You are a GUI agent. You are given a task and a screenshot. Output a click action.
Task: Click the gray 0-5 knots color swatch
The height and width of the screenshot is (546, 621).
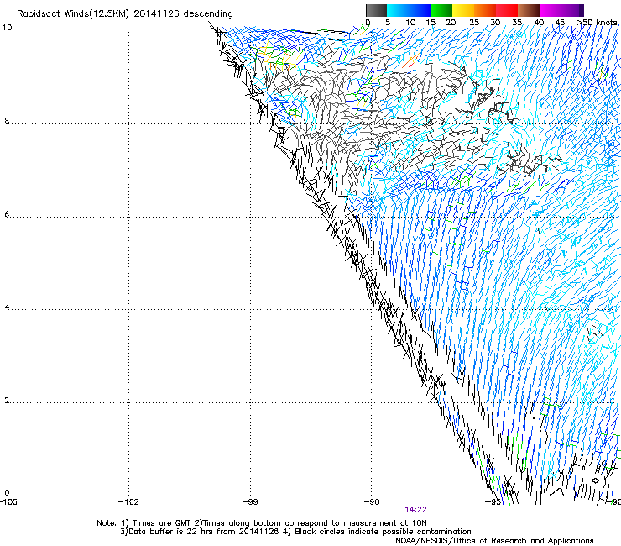(x=376, y=10)
